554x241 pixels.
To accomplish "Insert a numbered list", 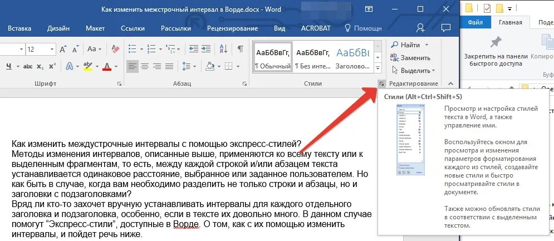I will (151, 49).
